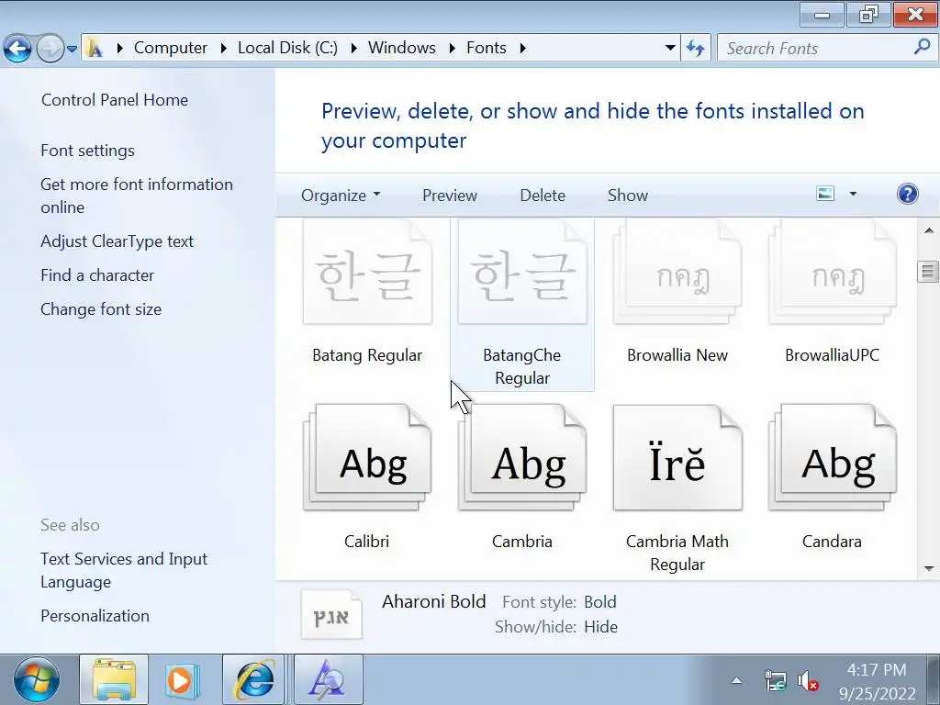The height and width of the screenshot is (705, 940).
Task: Click the muted volume tray icon
Action: tap(808, 681)
